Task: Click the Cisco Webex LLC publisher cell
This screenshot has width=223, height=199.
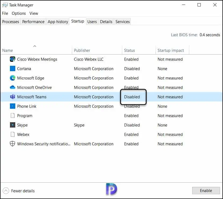Action: 89,59
